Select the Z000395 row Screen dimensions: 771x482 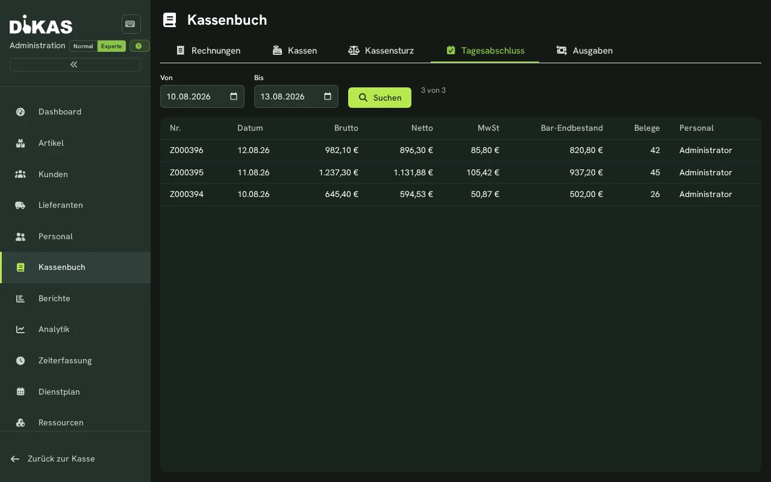[x=461, y=172]
